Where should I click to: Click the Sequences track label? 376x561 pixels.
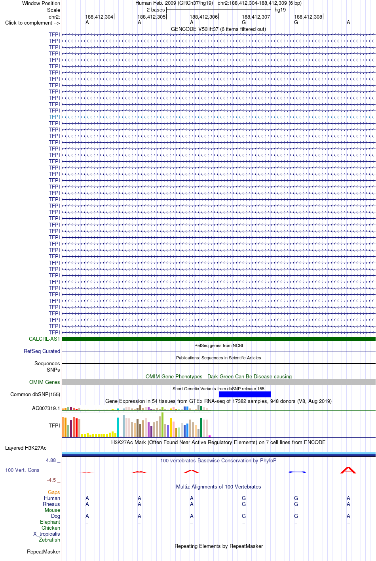tap(47, 363)
